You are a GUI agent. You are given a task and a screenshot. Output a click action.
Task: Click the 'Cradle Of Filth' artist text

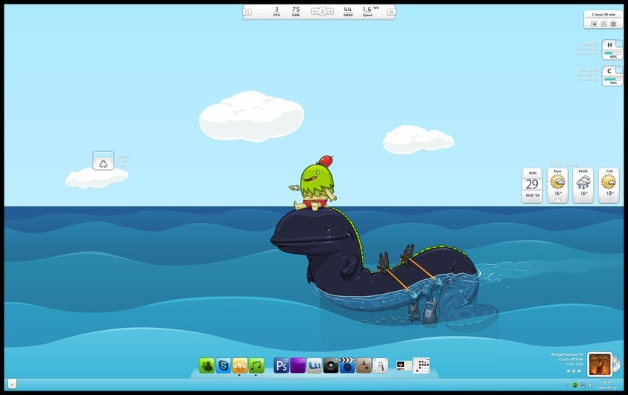pyautogui.click(x=571, y=359)
